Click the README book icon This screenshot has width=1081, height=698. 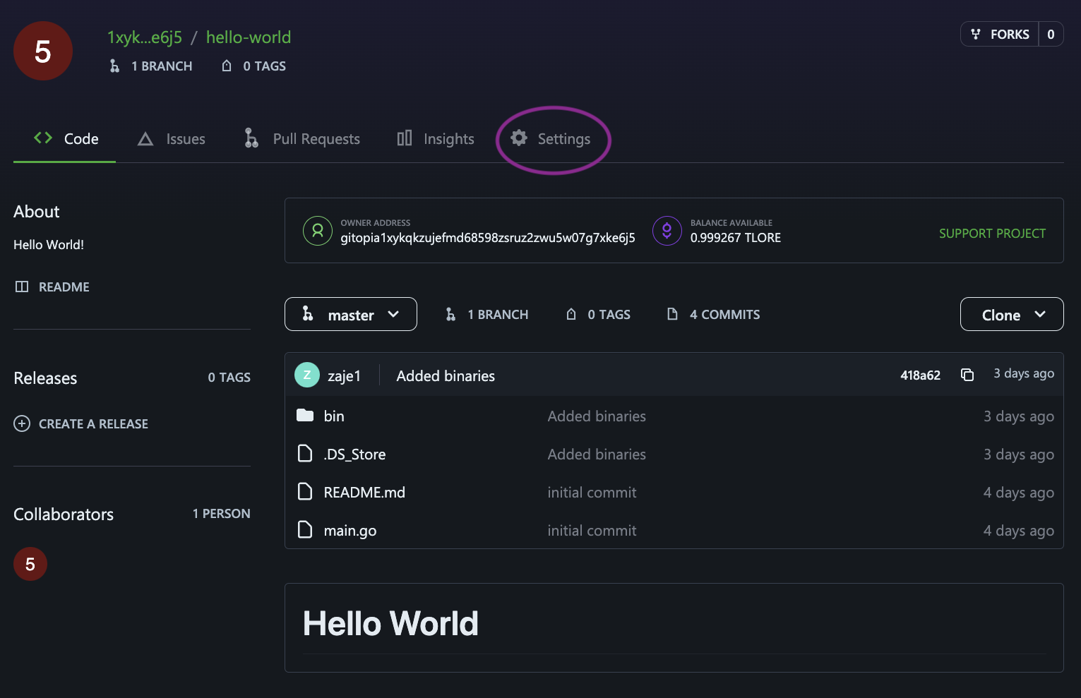pos(22,287)
